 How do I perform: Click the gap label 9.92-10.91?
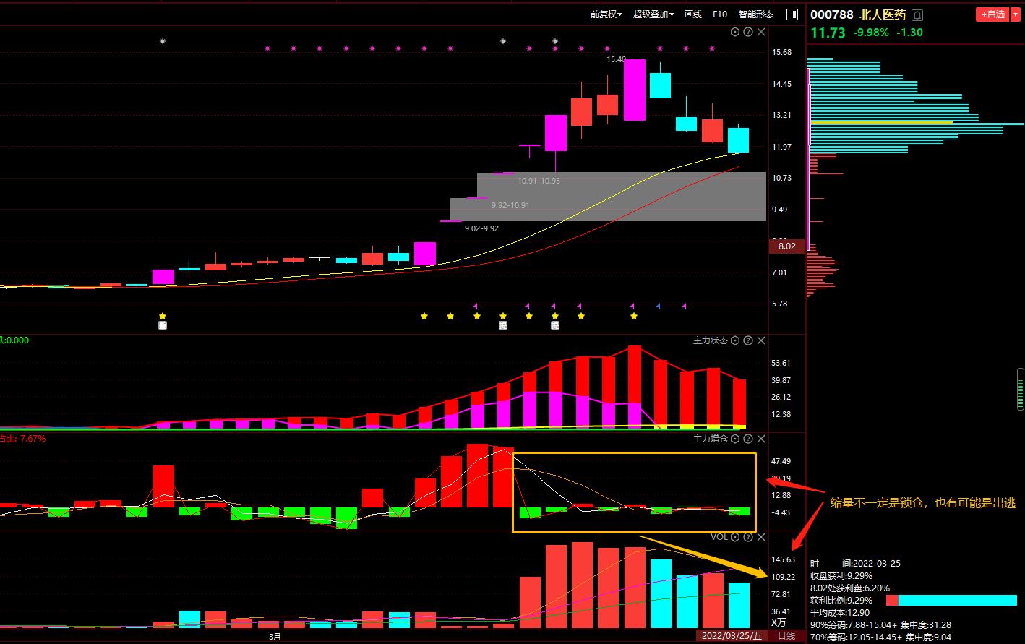pos(510,205)
